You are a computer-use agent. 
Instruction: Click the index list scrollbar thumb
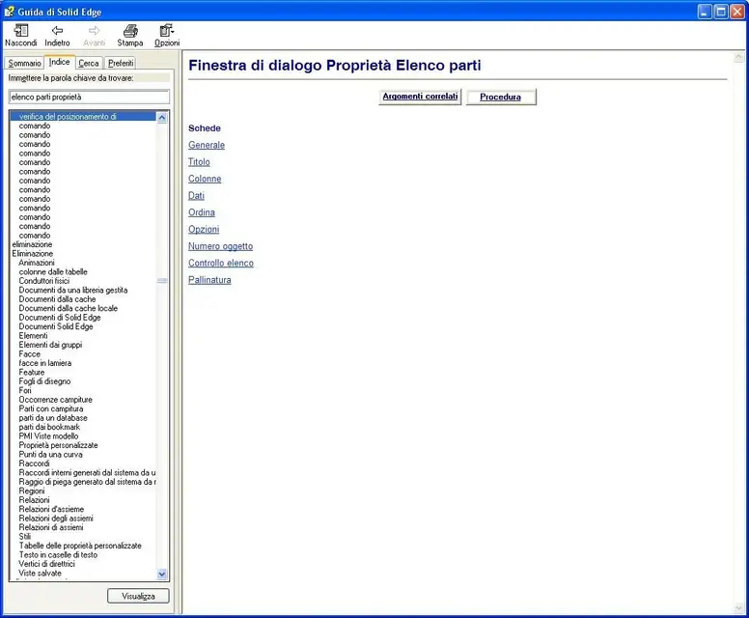point(162,281)
